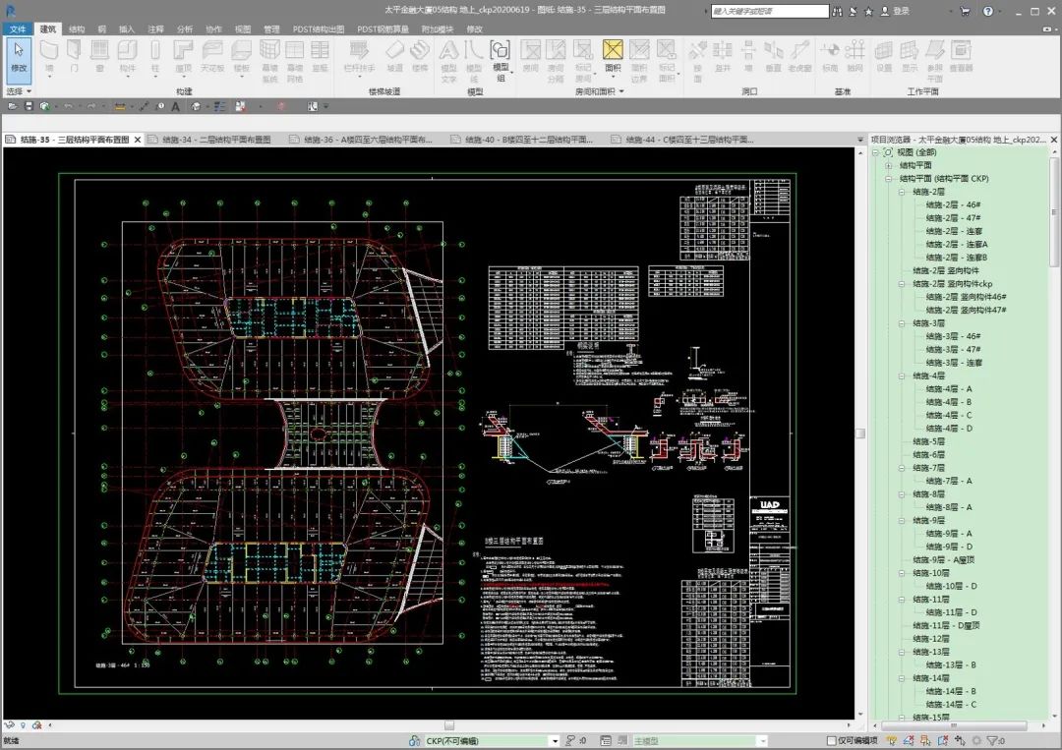Collapse the 结施-2层 tree node
This screenshot has height=750, width=1062.
coord(901,192)
